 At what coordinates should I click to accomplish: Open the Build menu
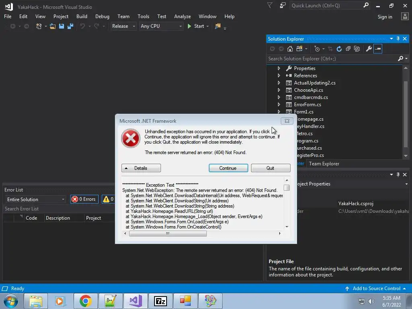point(82,16)
